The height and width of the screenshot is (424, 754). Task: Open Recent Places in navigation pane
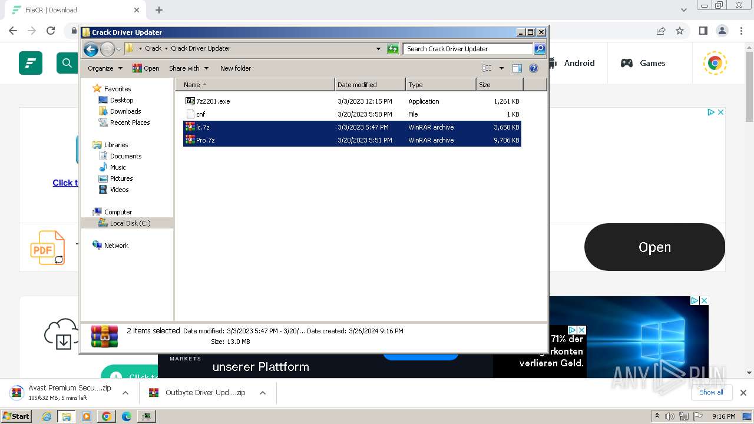point(124,122)
